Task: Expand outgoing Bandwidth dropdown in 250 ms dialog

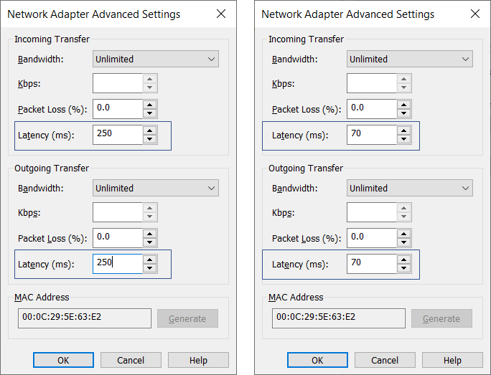Action: tap(156, 189)
